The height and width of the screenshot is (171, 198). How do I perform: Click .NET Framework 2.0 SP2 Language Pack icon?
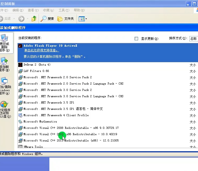click(x=20, y=84)
